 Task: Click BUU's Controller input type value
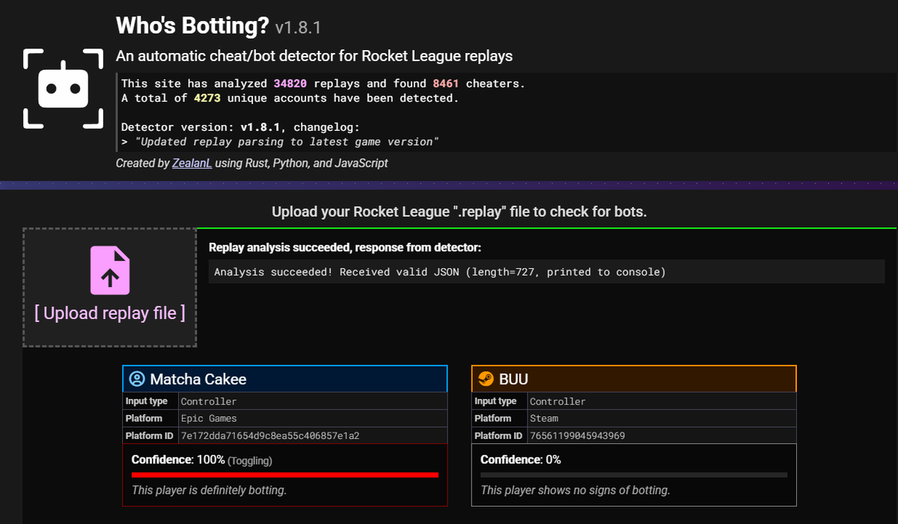558,401
